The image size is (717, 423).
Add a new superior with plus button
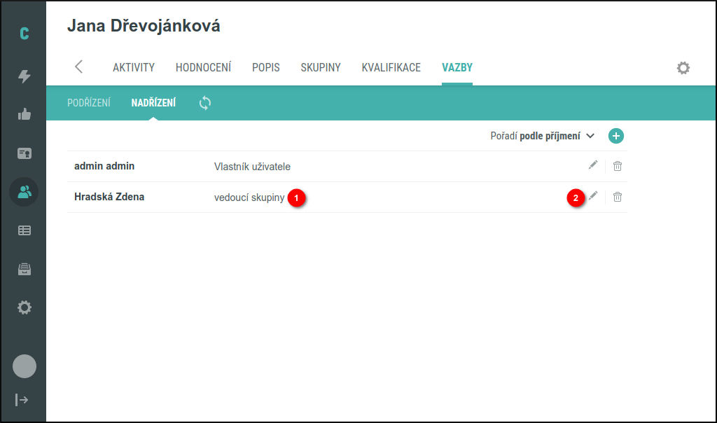(615, 136)
